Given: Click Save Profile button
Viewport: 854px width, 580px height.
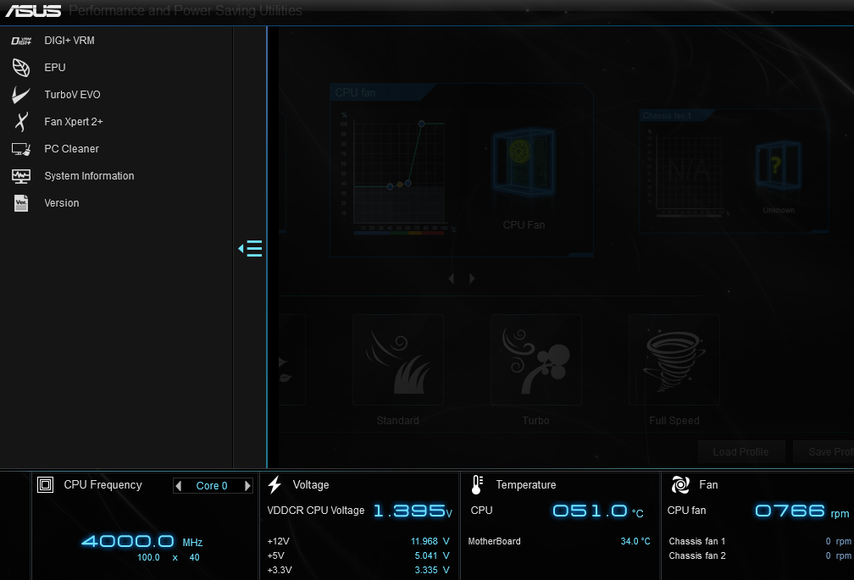Looking at the screenshot, I should (x=823, y=452).
